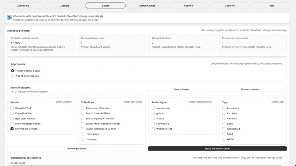Check Brand: Multi-managed Vendor collection checkbox
Viewport: 296px width, 166px height.
83,124
